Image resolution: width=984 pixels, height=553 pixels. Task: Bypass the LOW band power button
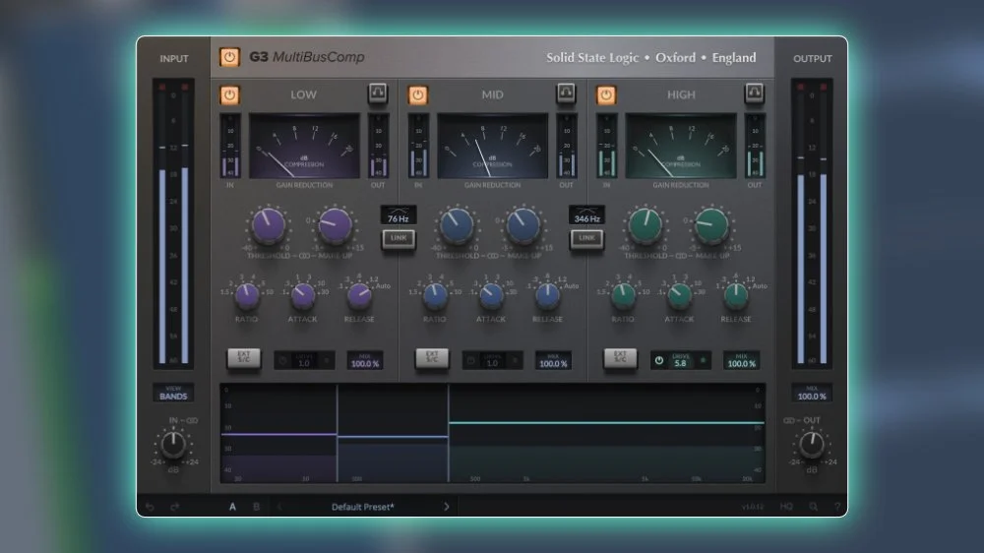coord(229,94)
